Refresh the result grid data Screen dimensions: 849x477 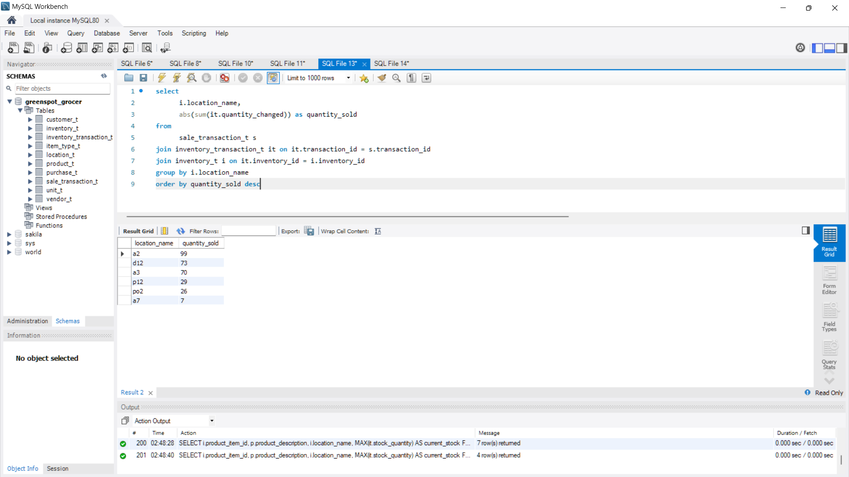180,231
